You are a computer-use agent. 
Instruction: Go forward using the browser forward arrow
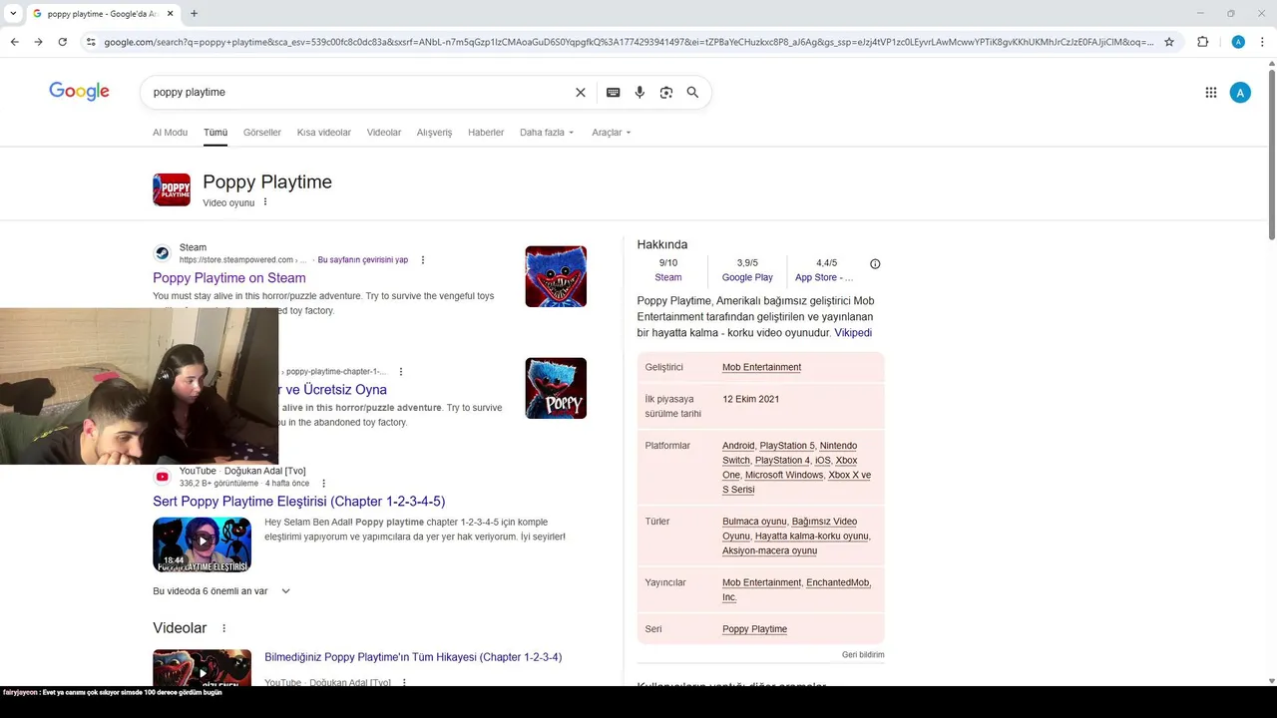pos(38,42)
